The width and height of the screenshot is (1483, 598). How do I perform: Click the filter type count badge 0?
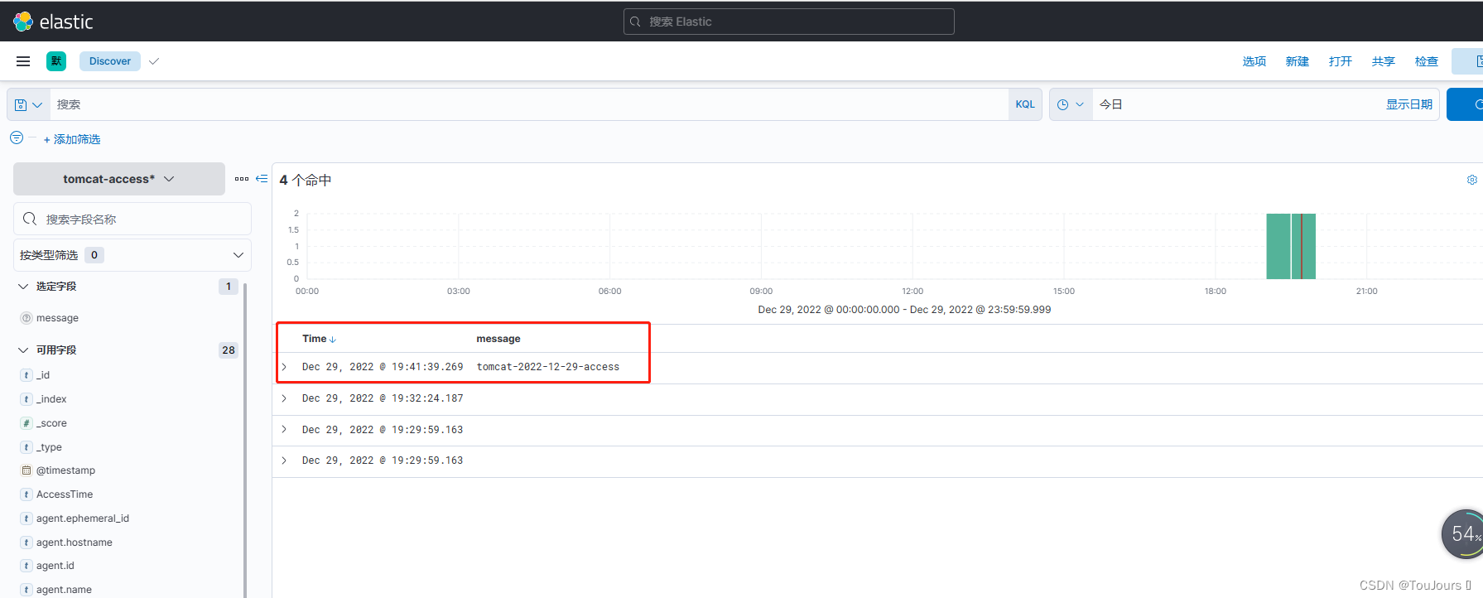pos(94,255)
